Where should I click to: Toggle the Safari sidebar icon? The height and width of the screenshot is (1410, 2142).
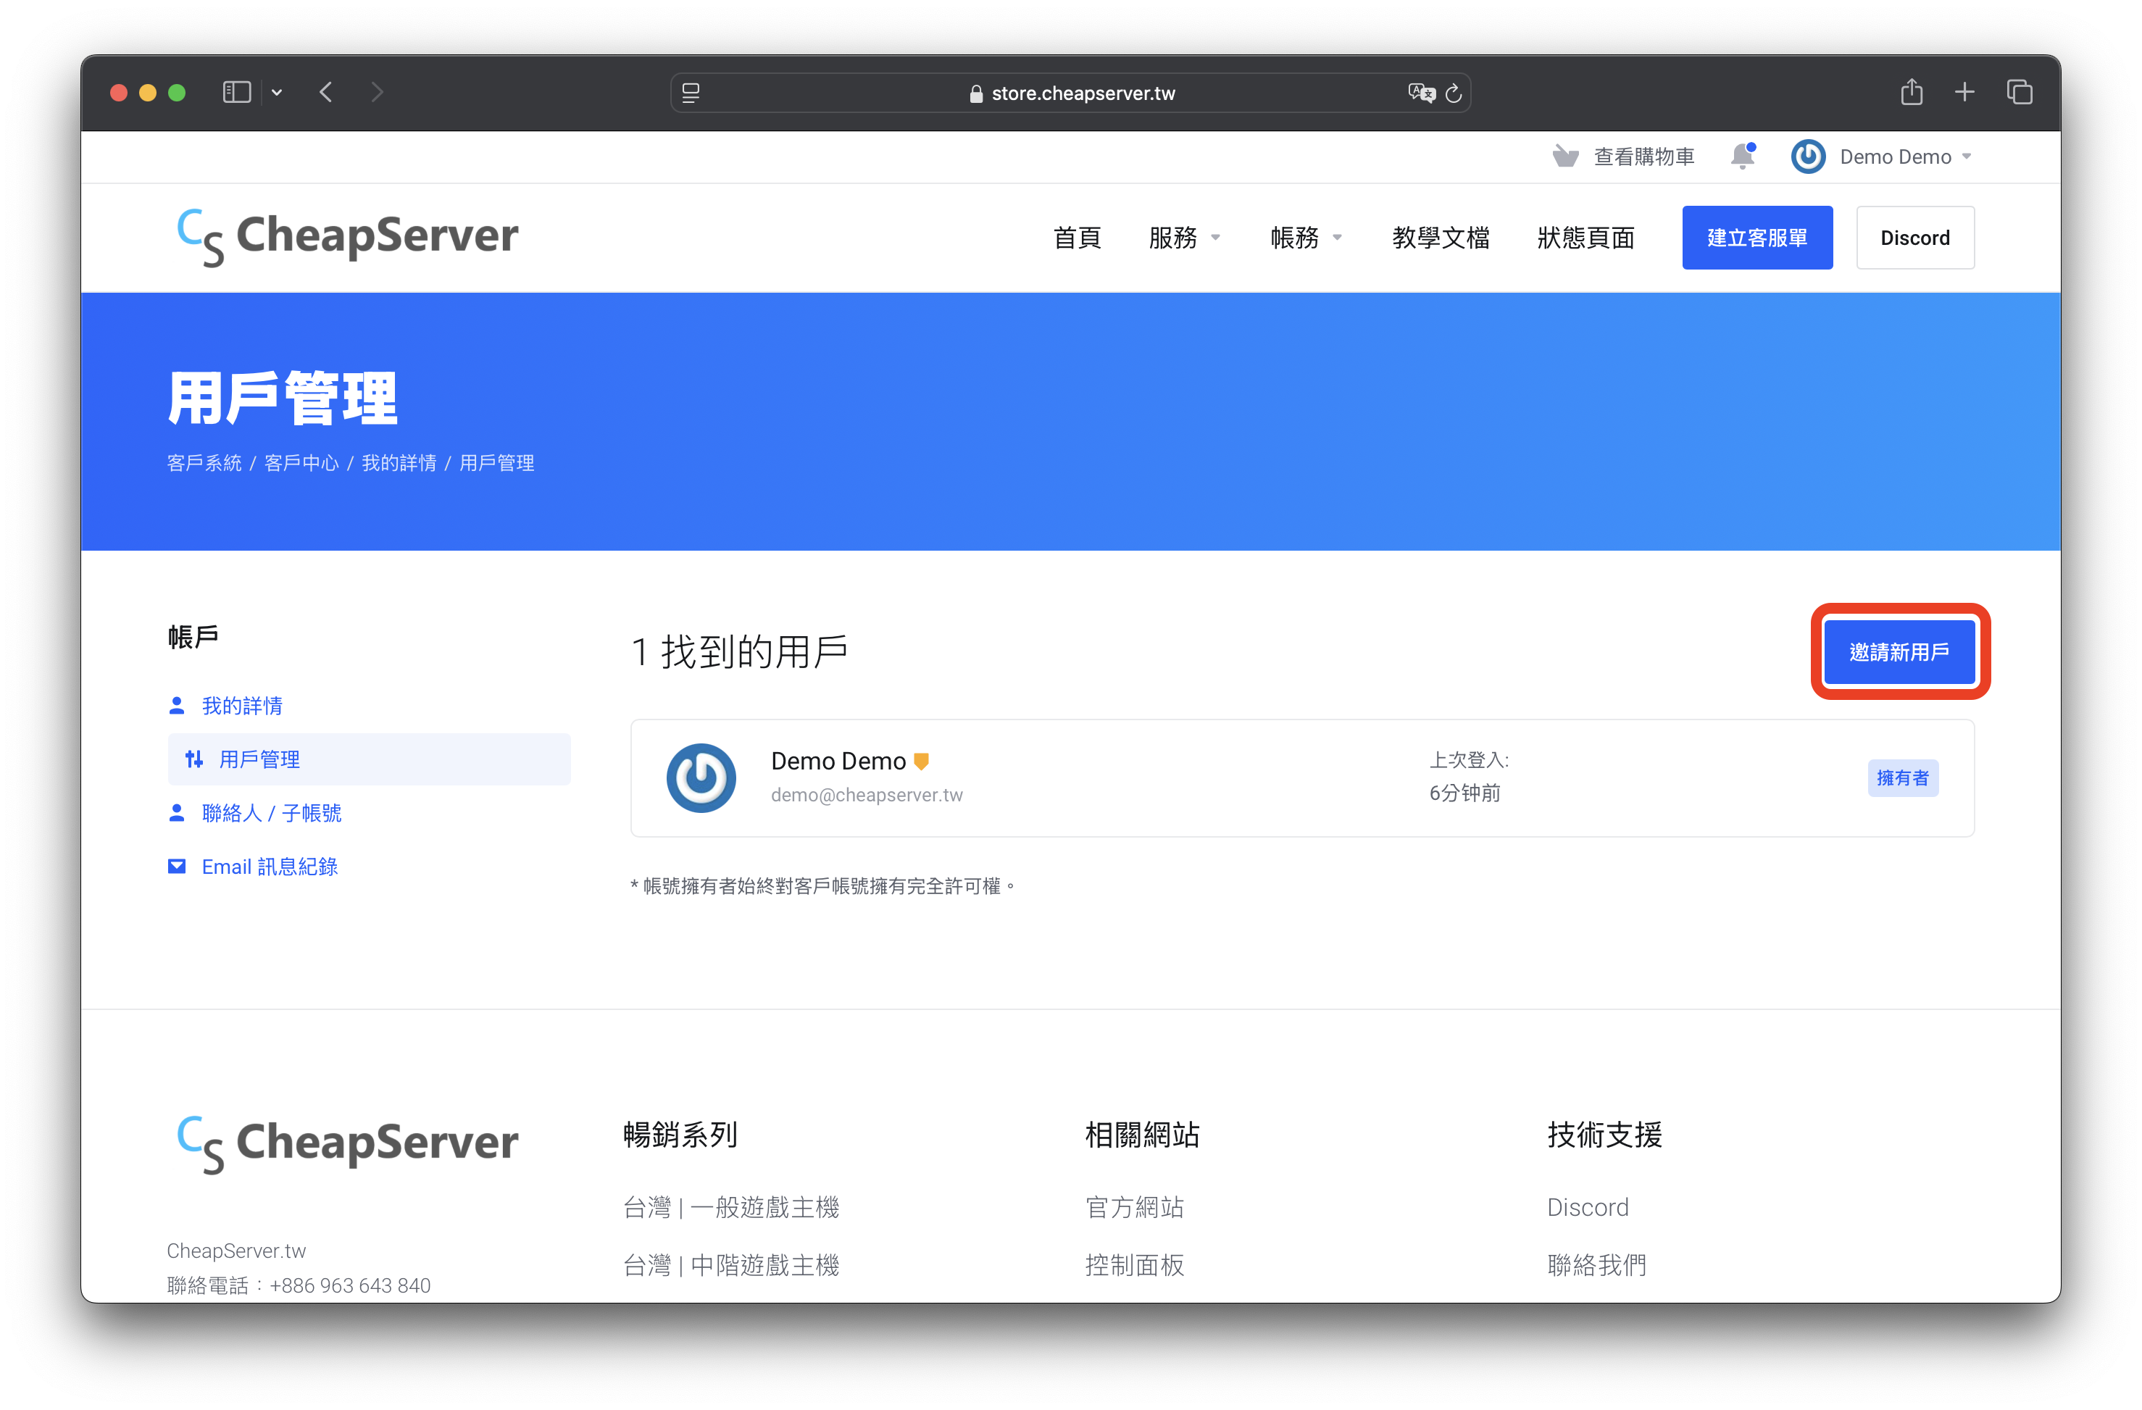tap(237, 92)
